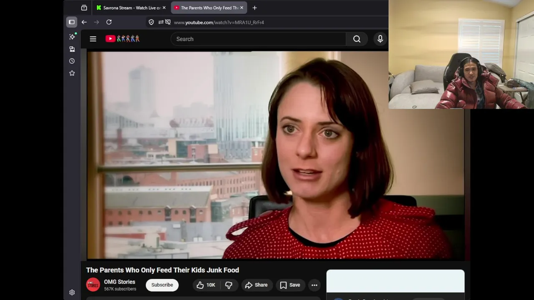Screen dimensions: 534x300
Task: Start voice search with the microphone icon
Action: pos(380,39)
